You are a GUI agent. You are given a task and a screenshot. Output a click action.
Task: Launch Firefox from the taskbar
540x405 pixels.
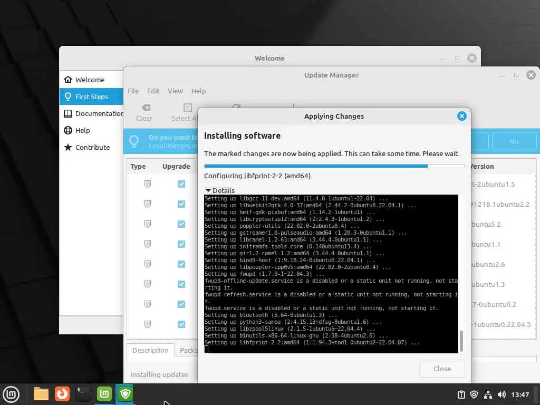pyautogui.click(x=62, y=394)
